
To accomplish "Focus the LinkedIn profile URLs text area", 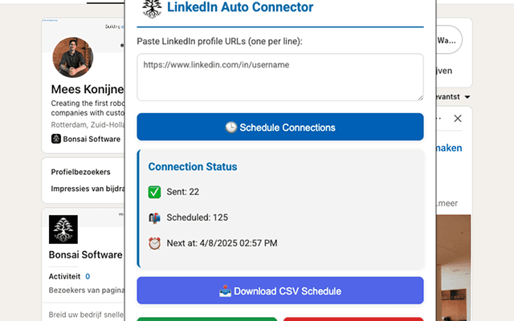I will (x=280, y=77).
